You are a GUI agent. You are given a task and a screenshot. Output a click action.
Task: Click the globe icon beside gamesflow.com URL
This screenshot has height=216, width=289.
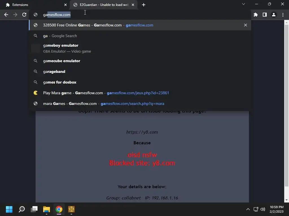(x=36, y=15)
